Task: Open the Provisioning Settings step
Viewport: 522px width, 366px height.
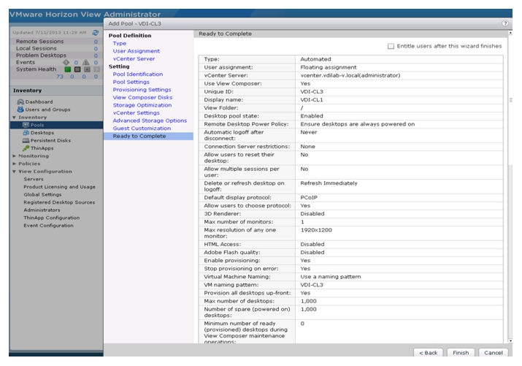Action: point(142,90)
